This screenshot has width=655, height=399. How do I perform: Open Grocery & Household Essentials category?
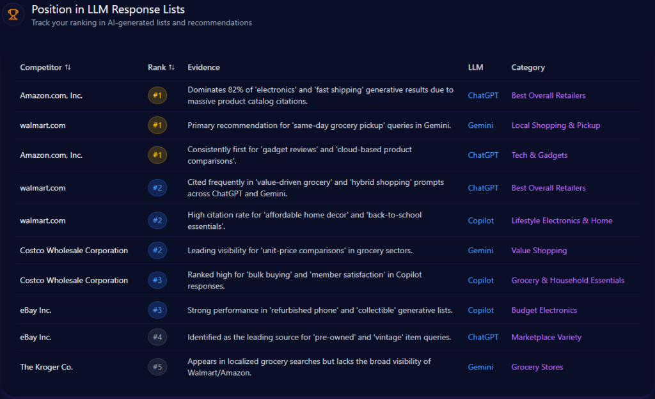point(567,280)
